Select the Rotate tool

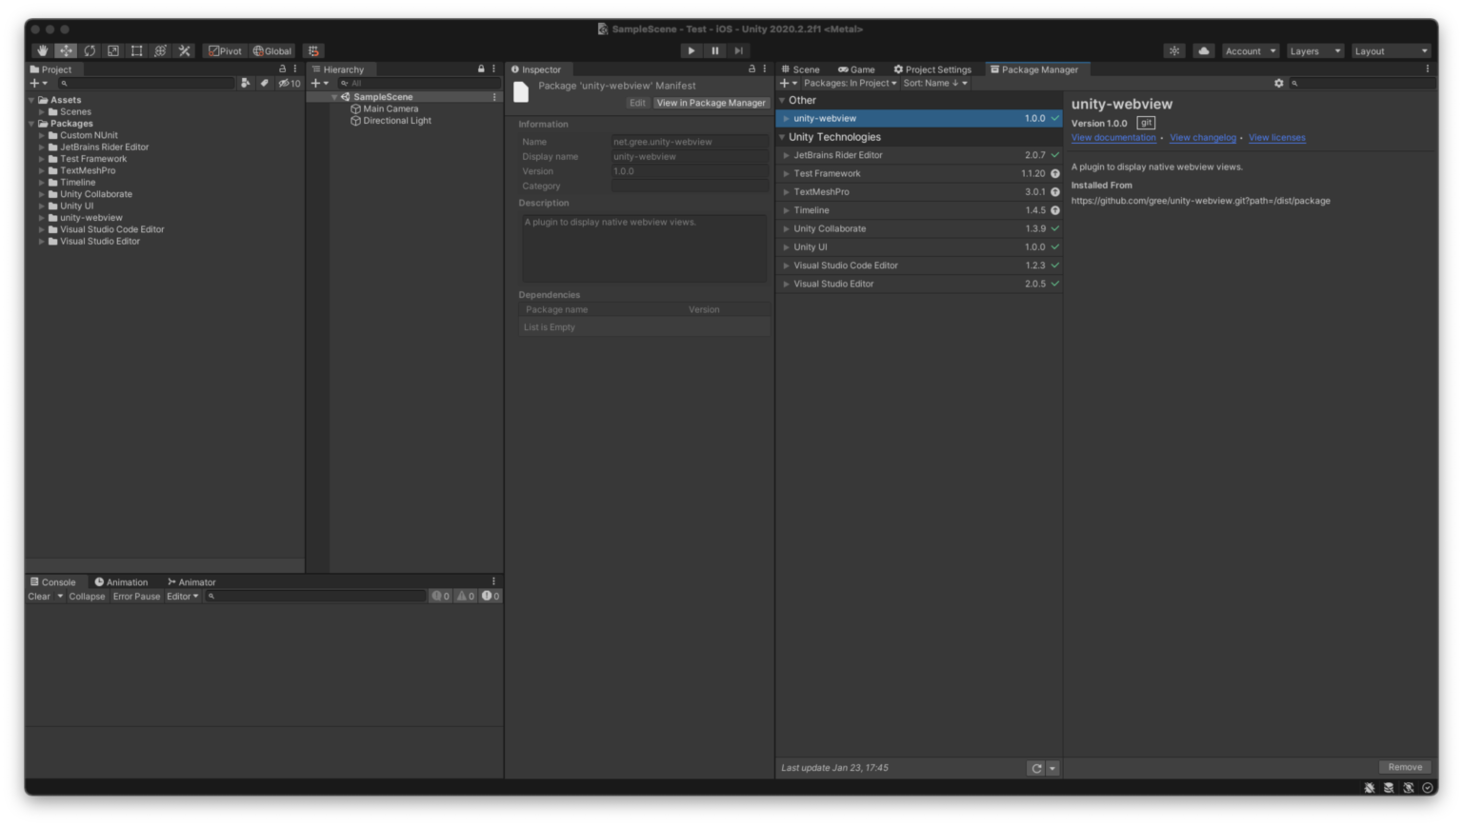pos(90,50)
